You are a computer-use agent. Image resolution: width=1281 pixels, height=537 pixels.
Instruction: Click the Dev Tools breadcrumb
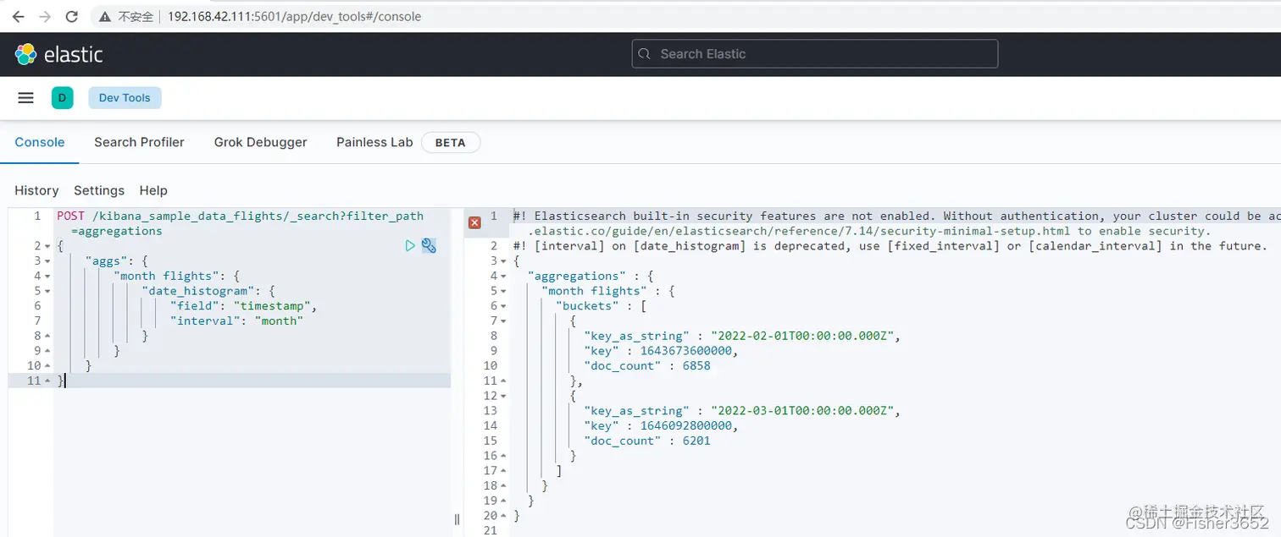tap(125, 98)
